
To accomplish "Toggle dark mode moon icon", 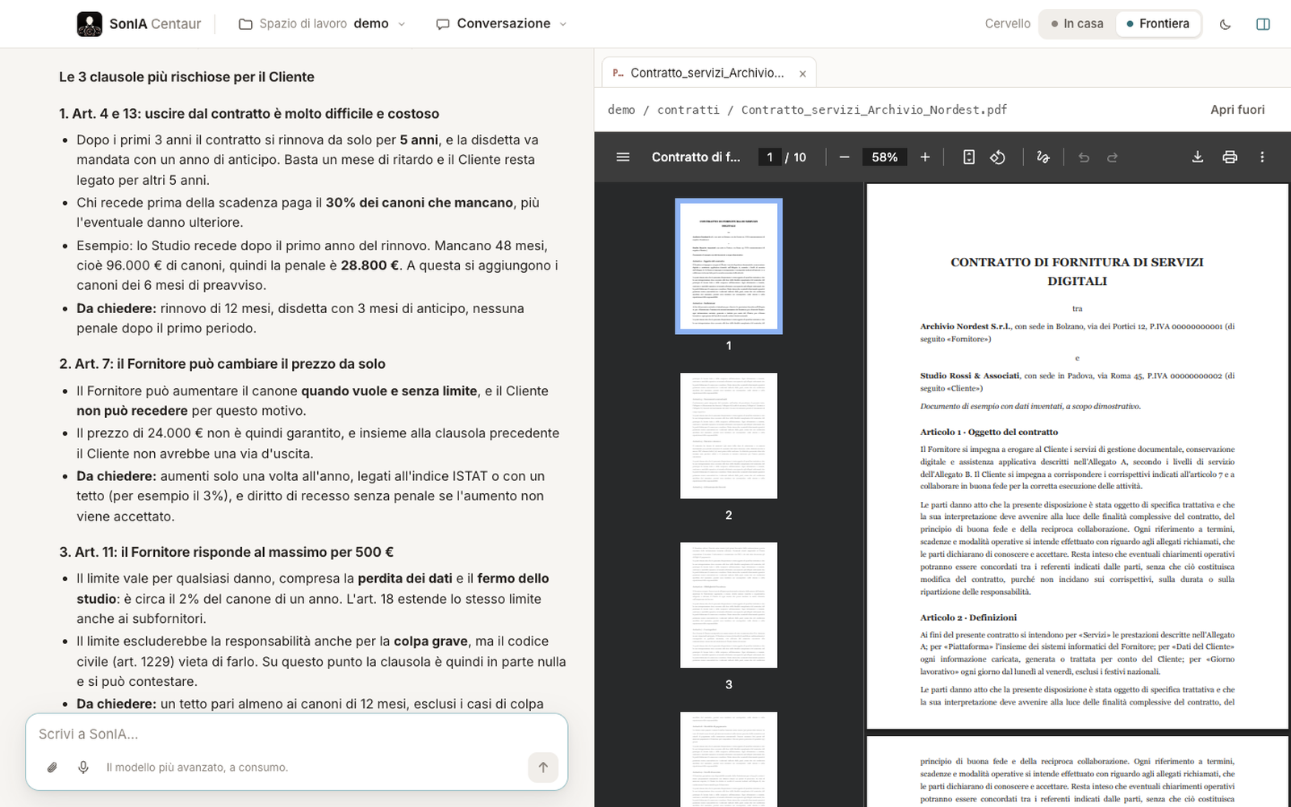I will (x=1225, y=24).
